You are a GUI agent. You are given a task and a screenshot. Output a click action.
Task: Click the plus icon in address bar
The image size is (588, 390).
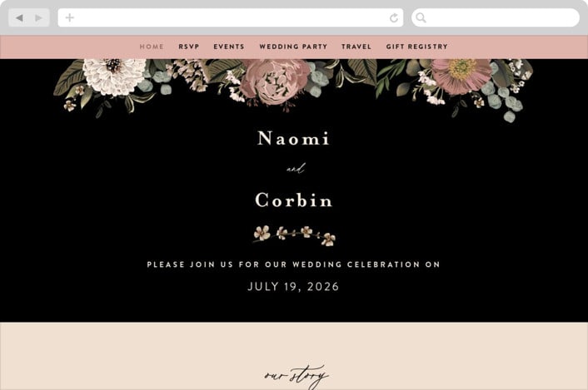point(69,17)
